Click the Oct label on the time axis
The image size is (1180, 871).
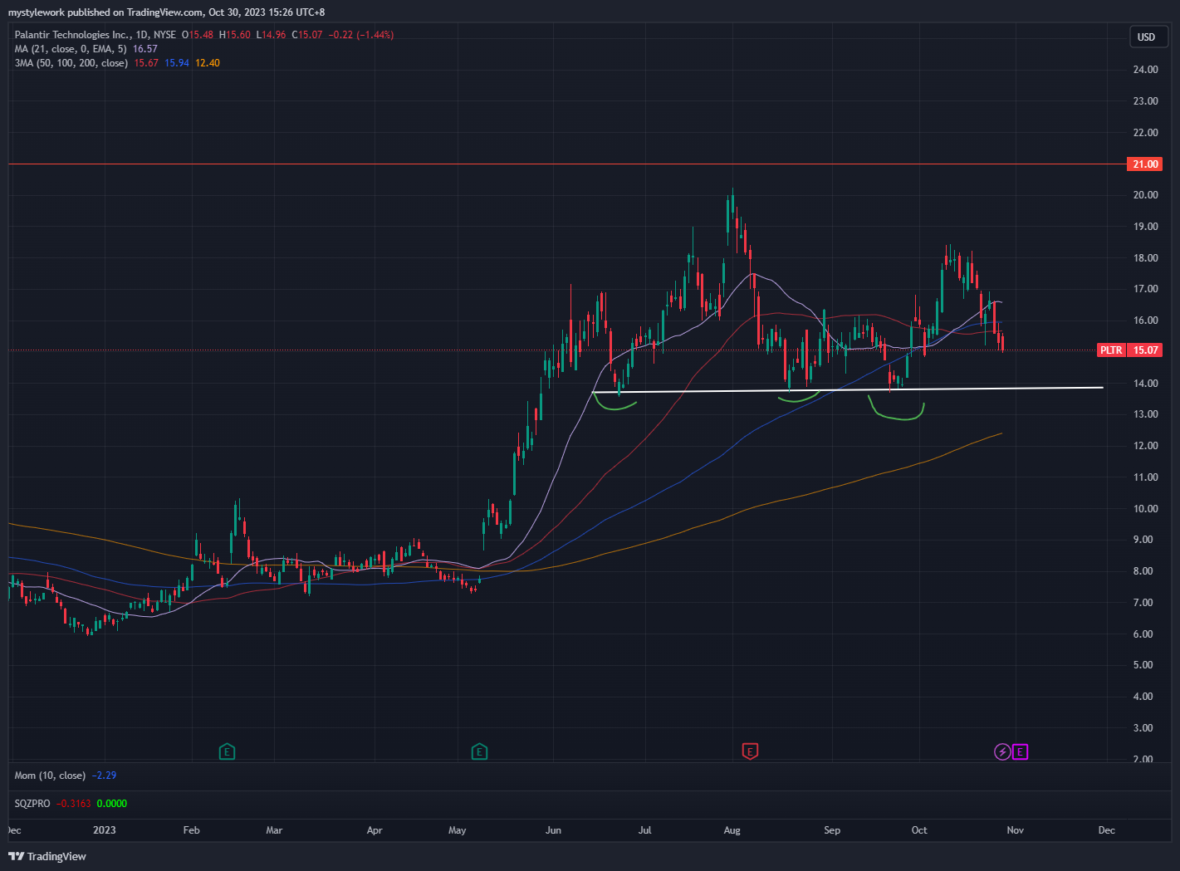pos(919,830)
